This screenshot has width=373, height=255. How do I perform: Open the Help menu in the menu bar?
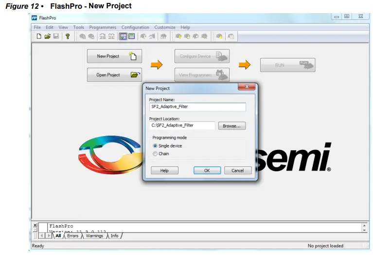(185, 27)
